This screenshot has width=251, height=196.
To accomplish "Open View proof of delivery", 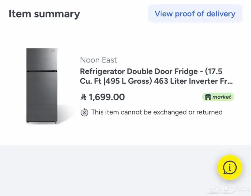I will 195,14.
